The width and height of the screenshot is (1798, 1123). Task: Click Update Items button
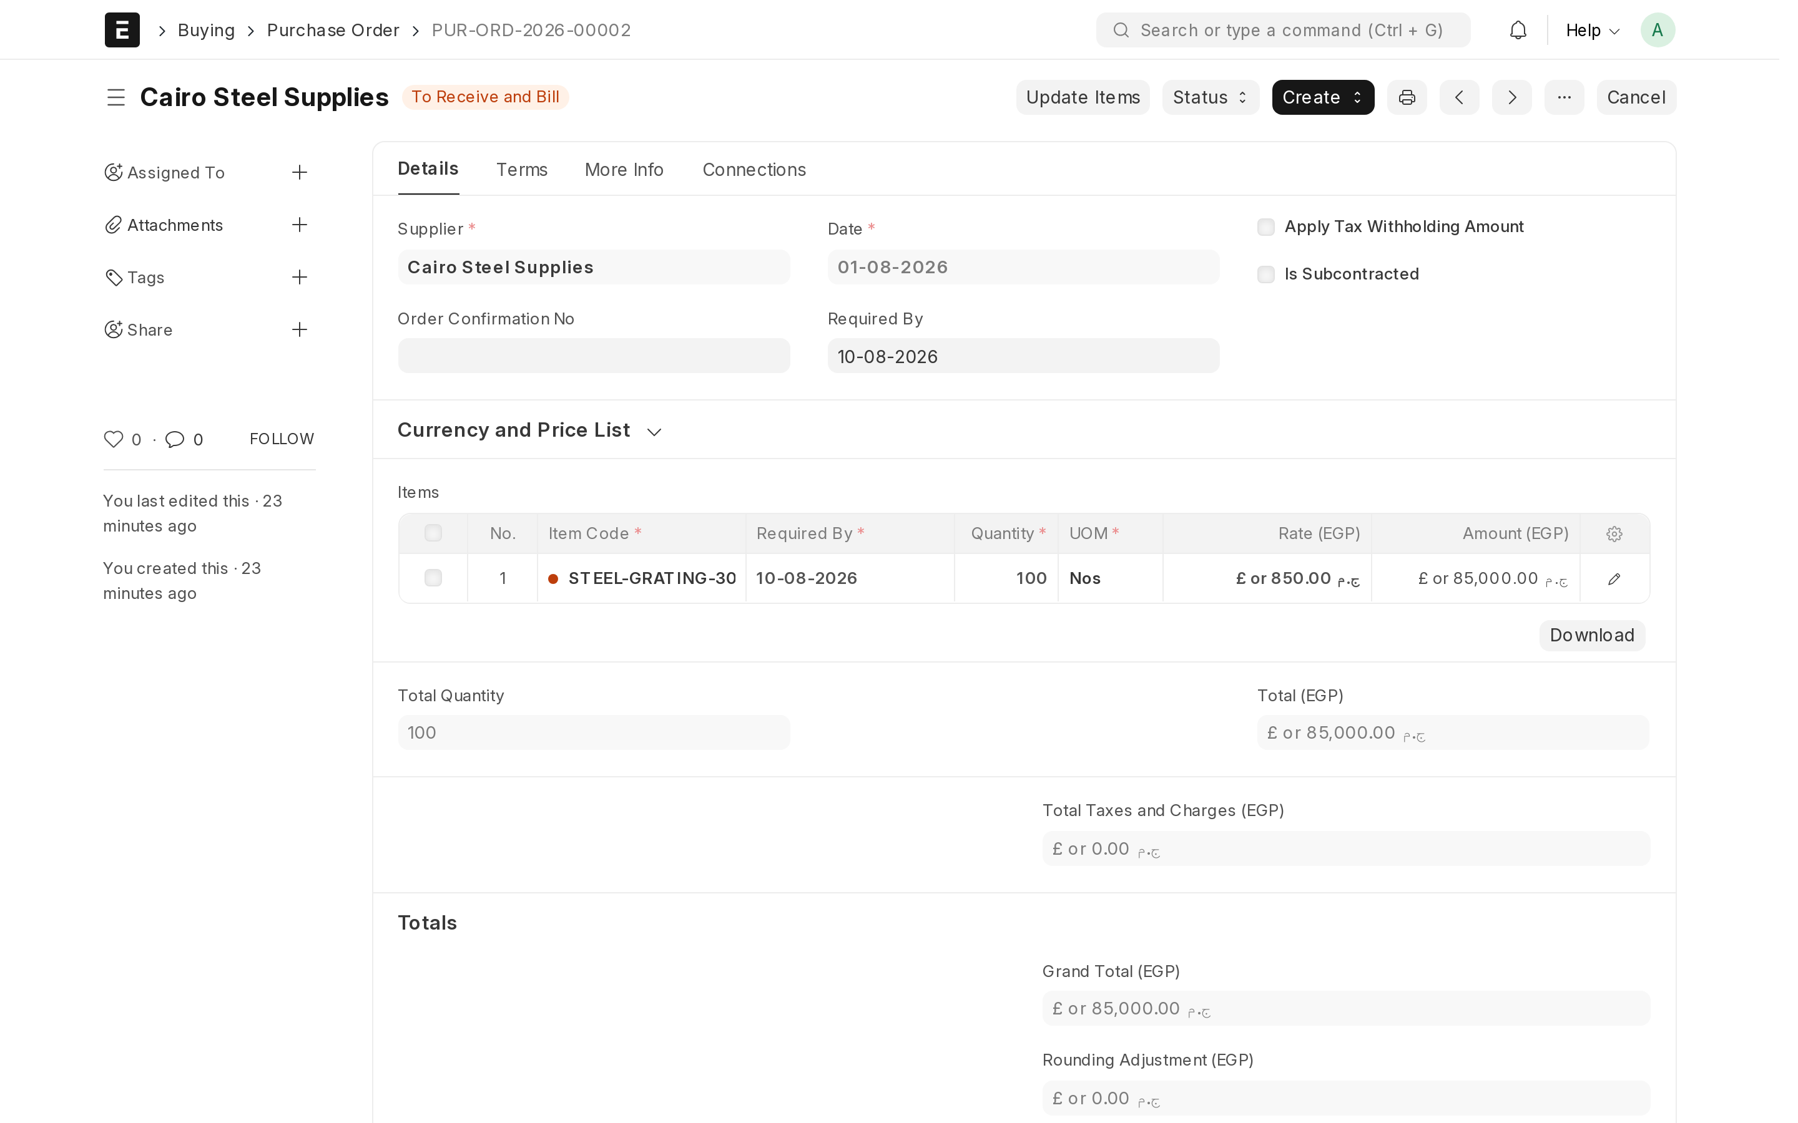pos(1083,97)
